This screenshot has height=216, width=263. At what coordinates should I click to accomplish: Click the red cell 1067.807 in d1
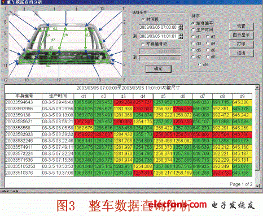point(84,122)
